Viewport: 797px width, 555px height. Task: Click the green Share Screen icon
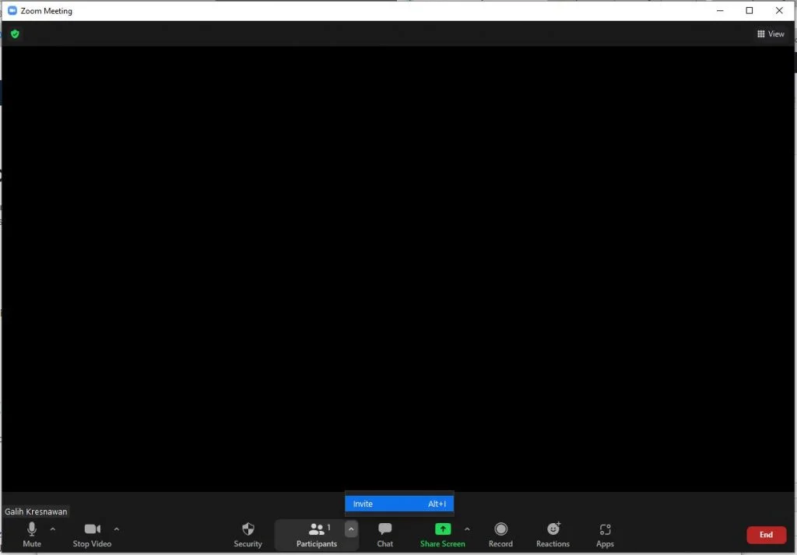click(x=443, y=529)
